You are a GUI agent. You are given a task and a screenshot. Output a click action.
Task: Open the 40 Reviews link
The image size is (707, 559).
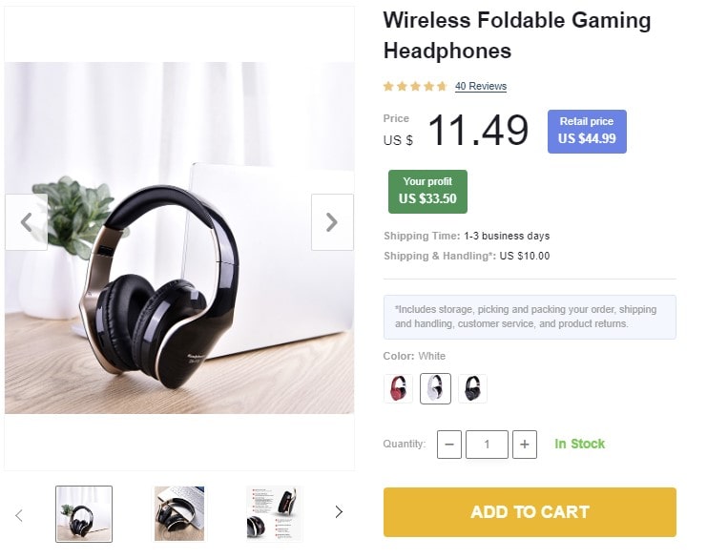481,87
